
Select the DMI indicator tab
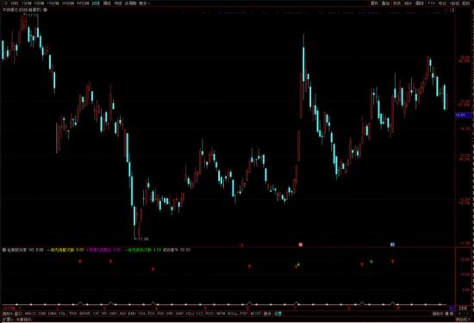pyautogui.click(x=42, y=314)
